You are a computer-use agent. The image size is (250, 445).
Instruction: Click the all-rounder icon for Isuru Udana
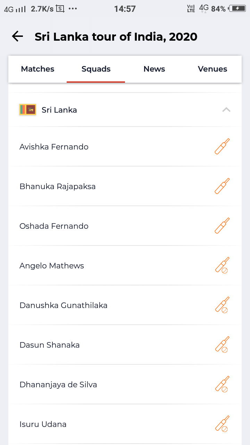tap(222, 424)
